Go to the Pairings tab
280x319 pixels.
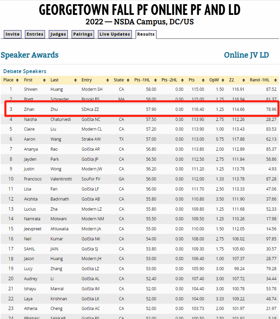click(83, 34)
